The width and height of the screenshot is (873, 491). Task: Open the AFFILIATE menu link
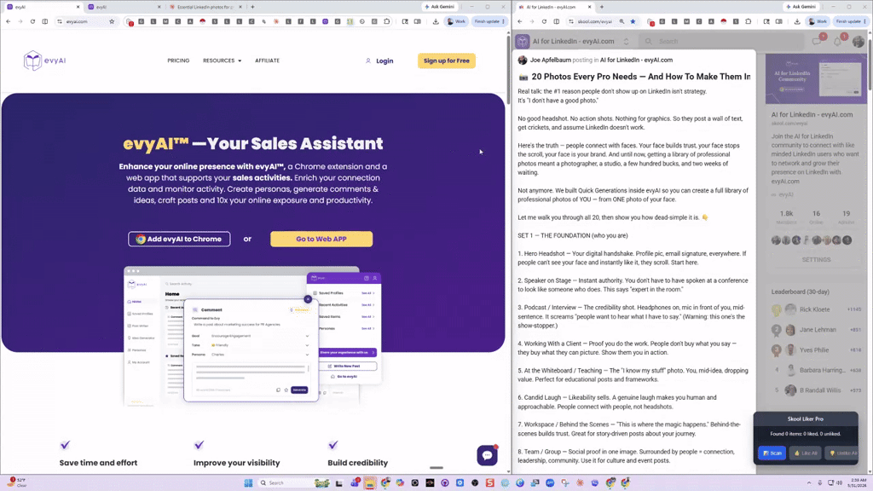267,61
